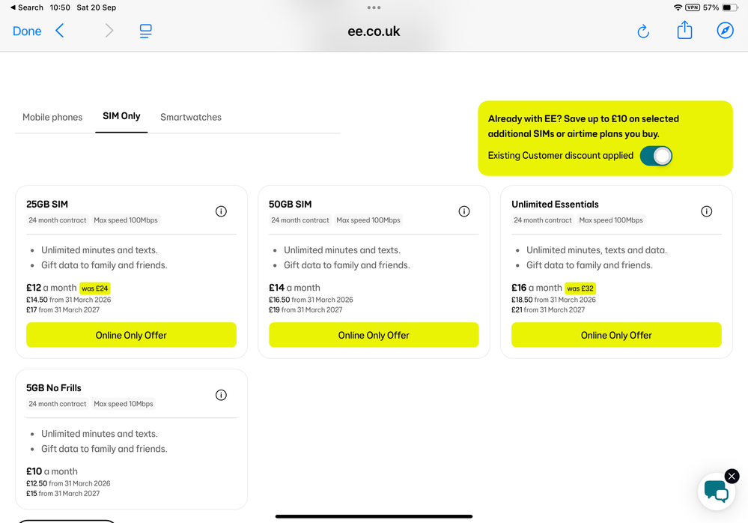
Task: Show info for 25GB SIM plan
Action: tap(221, 211)
